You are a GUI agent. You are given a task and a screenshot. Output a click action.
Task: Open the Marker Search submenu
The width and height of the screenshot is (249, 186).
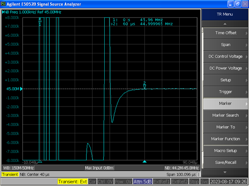pyautogui.click(x=226, y=115)
